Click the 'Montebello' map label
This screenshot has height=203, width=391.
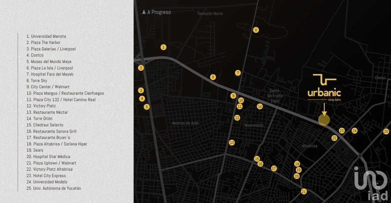[254, 125]
